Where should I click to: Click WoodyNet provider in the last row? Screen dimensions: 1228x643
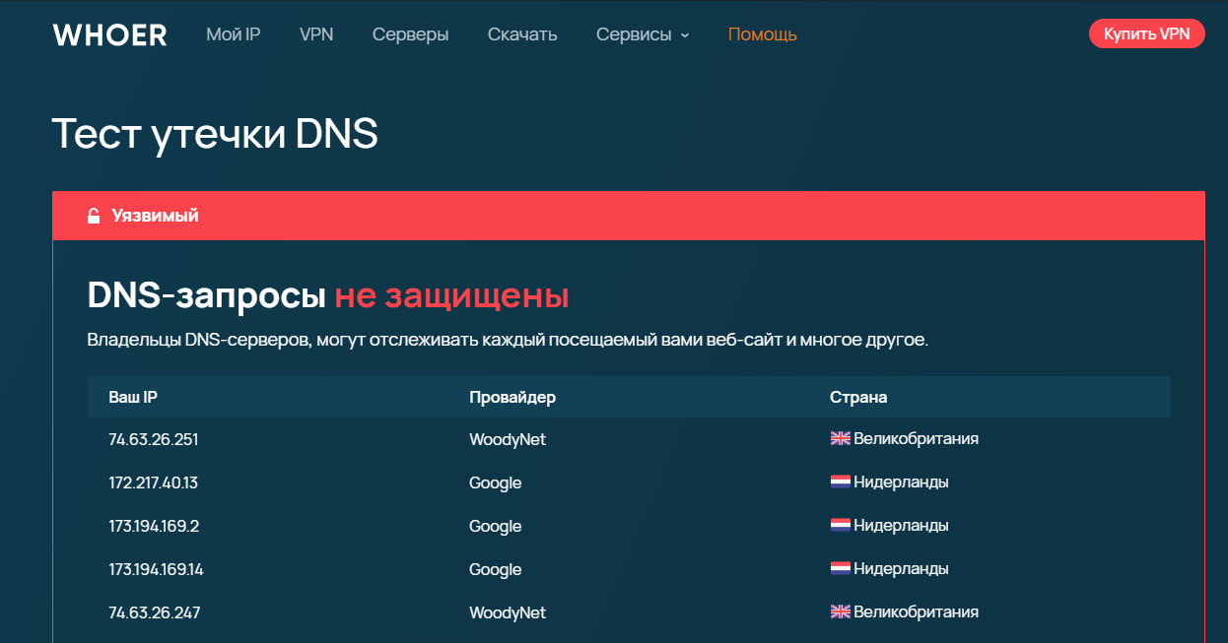[508, 612]
